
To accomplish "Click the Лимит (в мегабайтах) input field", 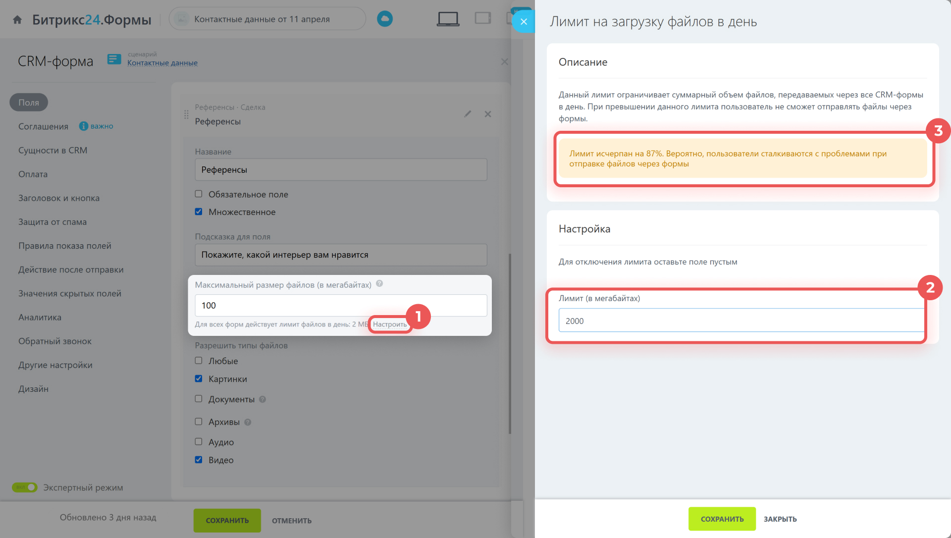I will point(741,321).
